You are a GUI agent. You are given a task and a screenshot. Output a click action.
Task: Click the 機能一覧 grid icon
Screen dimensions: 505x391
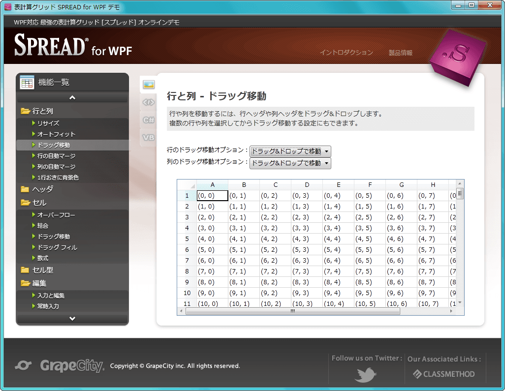point(27,83)
